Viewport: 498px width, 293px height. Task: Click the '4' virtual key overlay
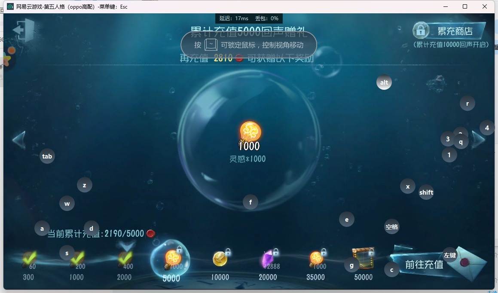[x=487, y=128]
